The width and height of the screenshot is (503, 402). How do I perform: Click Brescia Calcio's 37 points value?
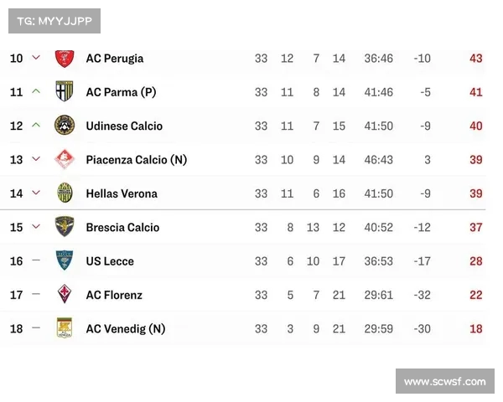pos(476,227)
